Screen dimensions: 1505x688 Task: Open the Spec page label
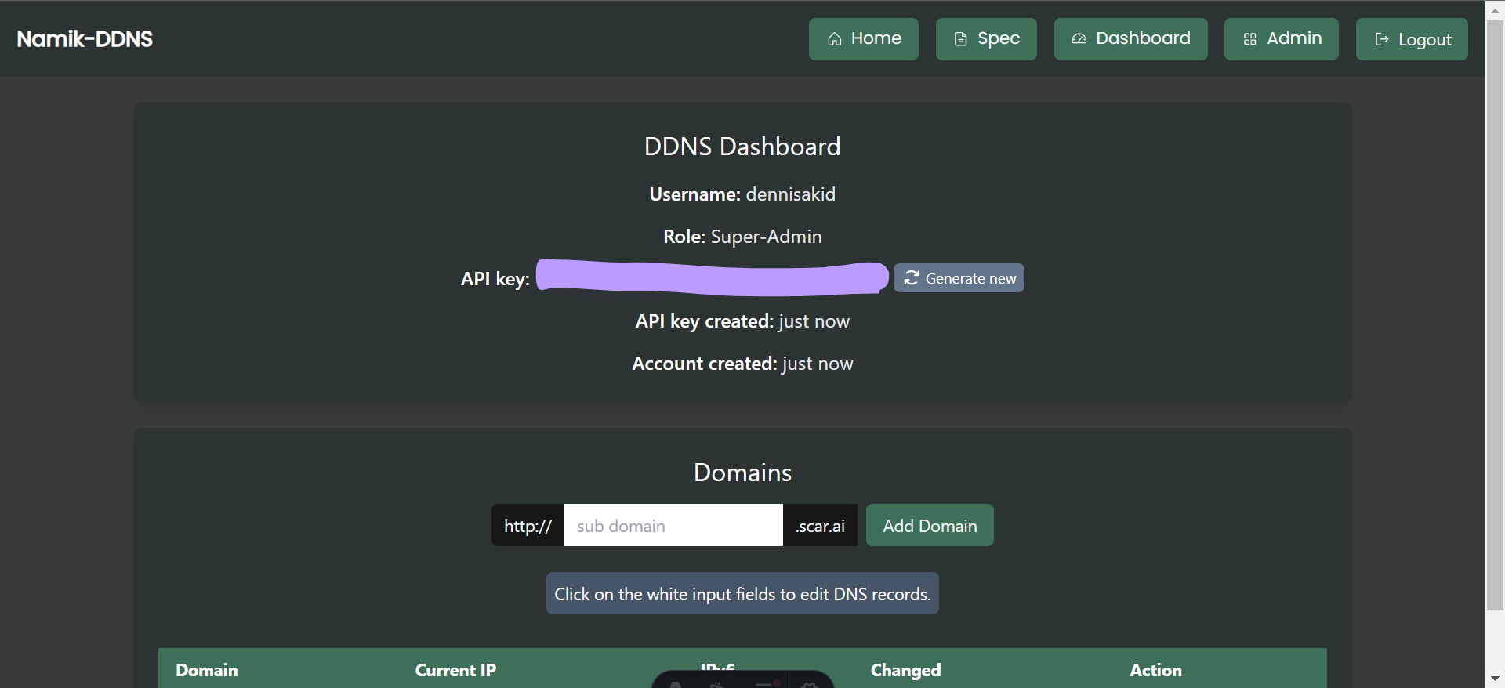tap(999, 39)
